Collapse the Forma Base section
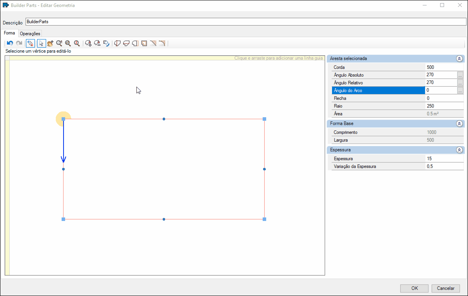The height and width of the screenshot is (296, 468). tap(459, 123)
